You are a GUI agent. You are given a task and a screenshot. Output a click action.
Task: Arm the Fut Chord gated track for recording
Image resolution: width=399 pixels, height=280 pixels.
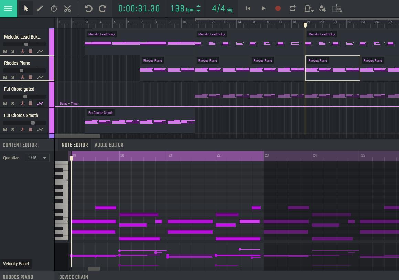[x=22, y=103]
